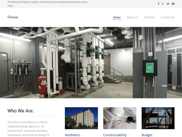The width and height of the screenshot is (182, 137).
Task: Open the Twitter social icon
Action: tap(168, 4)
